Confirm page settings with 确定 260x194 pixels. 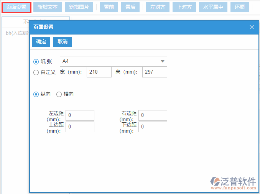point(41,41)
